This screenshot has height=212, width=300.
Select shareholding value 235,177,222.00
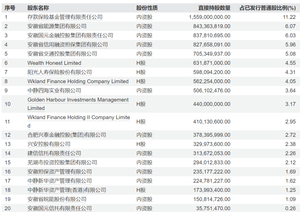(212, 172)
